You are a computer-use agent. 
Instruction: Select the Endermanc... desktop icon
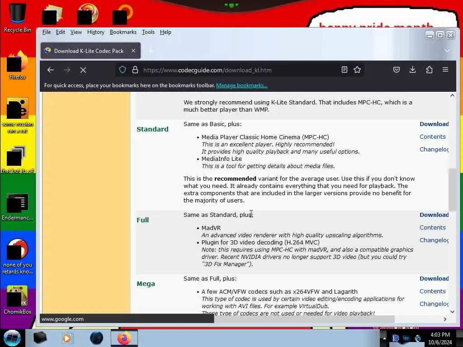click(x=18, y=206)
